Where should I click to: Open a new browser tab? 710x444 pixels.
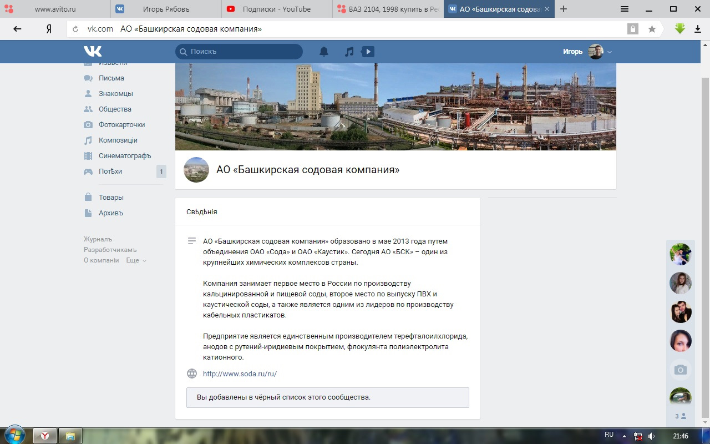[x=564, y=9]
